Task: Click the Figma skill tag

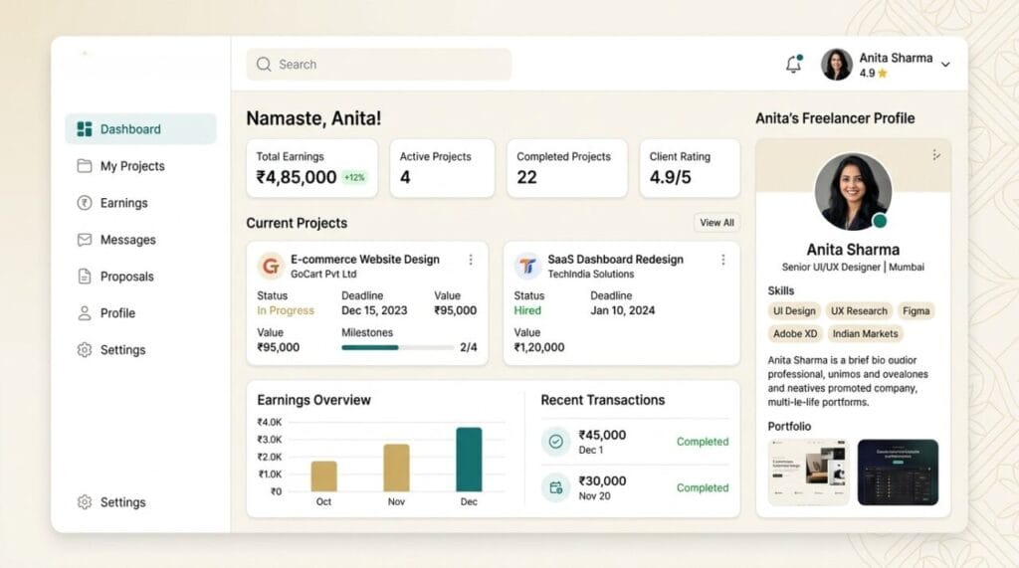Action: point(916,310)
